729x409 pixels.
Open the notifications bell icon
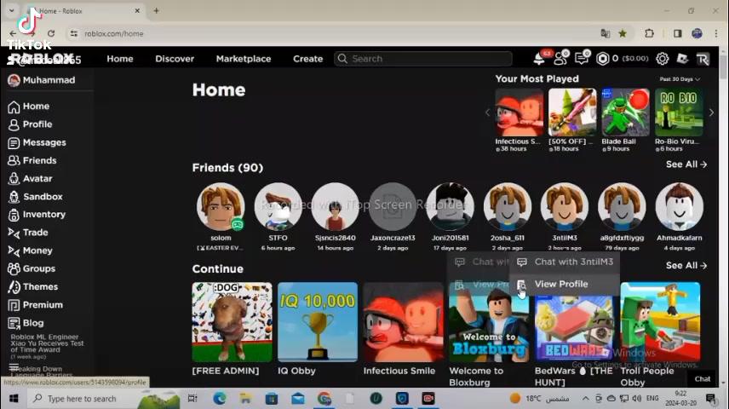pyautogui.click(x=539, y=59)
